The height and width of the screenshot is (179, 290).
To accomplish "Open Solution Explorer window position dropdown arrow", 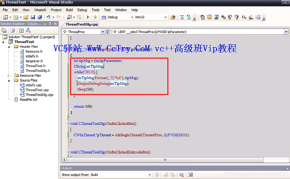I will [45, 24].
